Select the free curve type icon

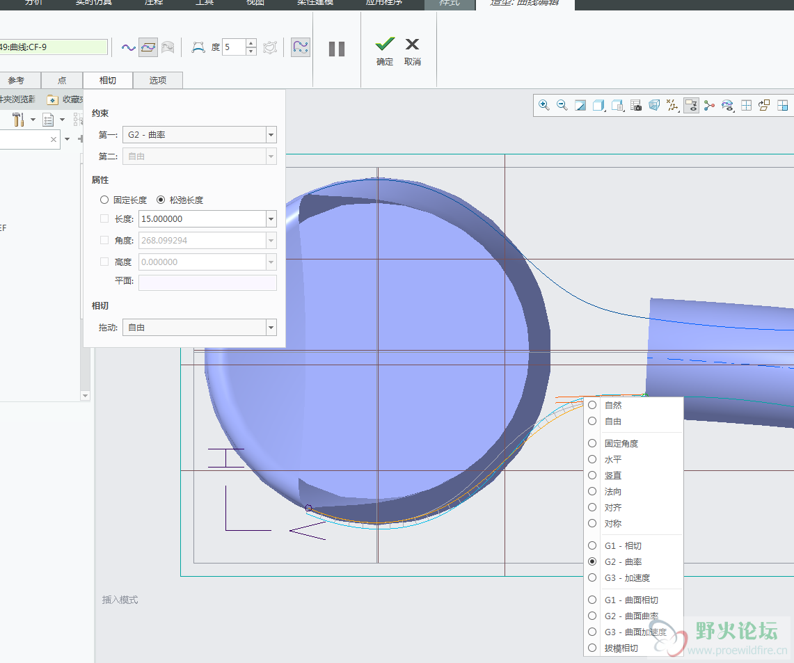pos(129,47)
